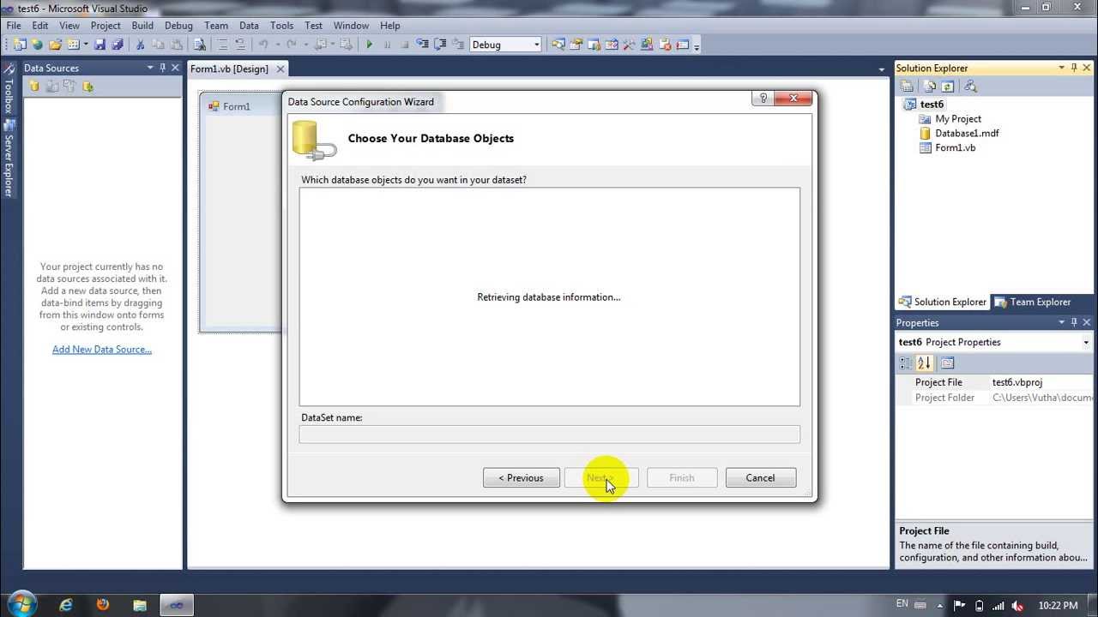
Task: Open the Edit menu
Action: (40, 26)
